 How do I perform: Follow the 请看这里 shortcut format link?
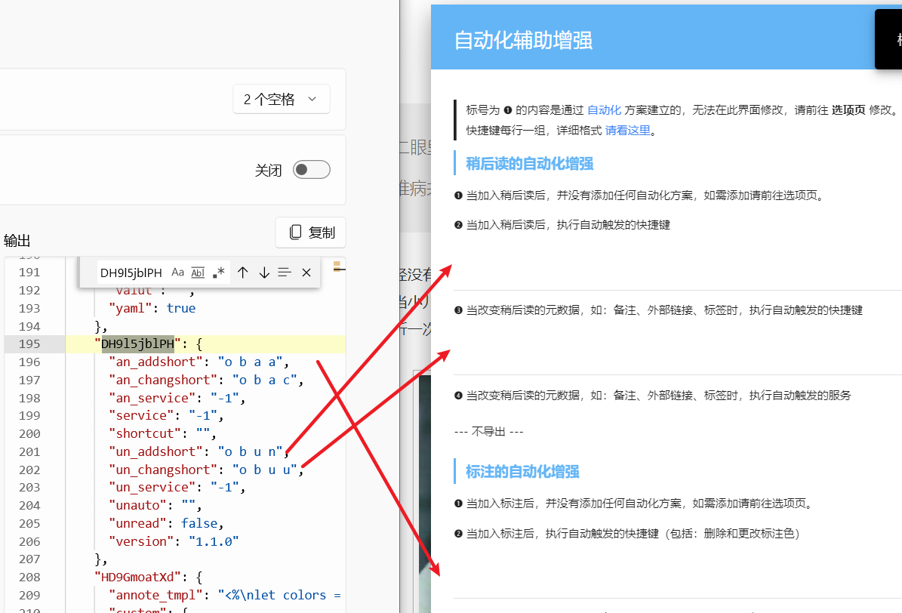627,129
